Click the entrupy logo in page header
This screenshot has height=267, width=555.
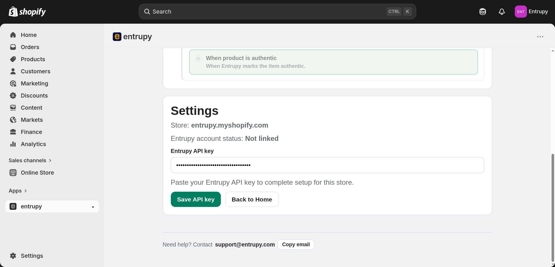117,37
